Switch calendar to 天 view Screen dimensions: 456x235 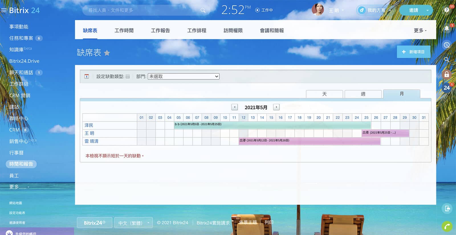click(x=324, y=94)
